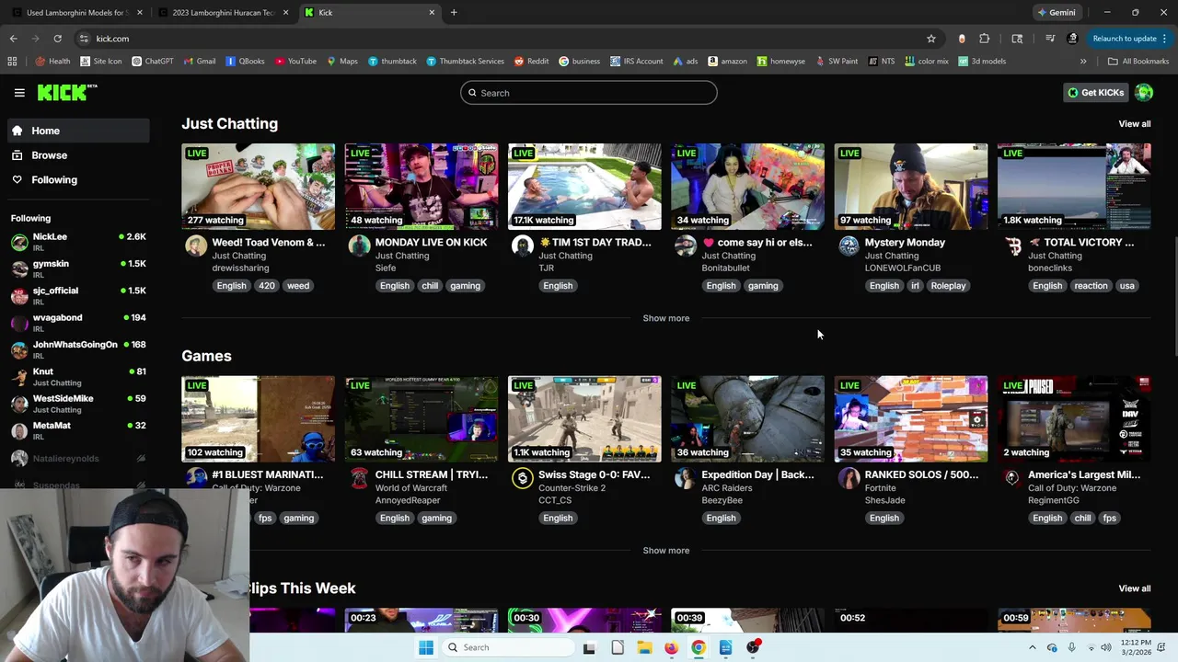Click wvagabond avatar in sidebar
The width and height of the screenshot is (1178, 662).
click(x=19, y=324)
